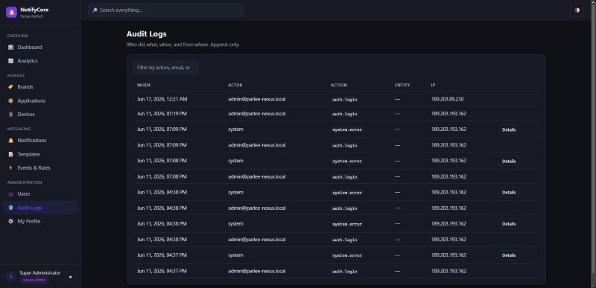Open Details for 07:09 PM system error
The height and width of the screenshot is (288, 596).
(x=509, y=129)
